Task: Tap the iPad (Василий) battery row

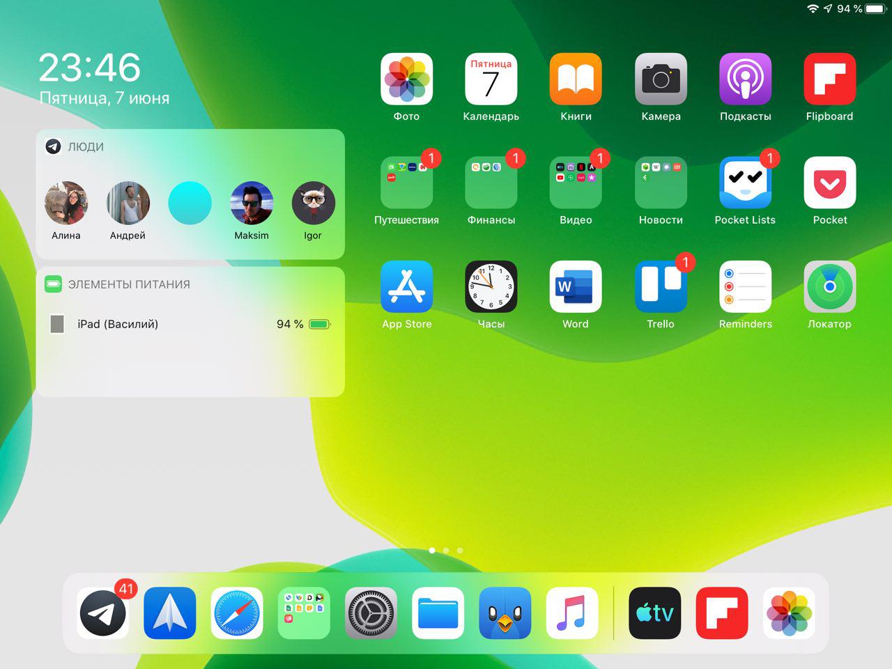Action: (x=190, y=324)
